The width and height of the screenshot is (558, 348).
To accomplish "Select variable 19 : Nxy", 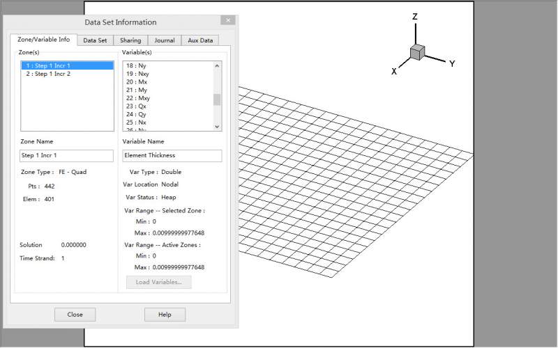I will click(168, 74).
